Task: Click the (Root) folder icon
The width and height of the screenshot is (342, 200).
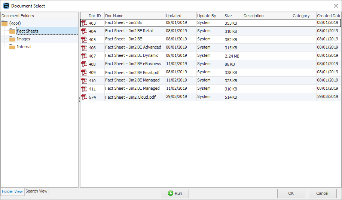Action: pos(4,23)
